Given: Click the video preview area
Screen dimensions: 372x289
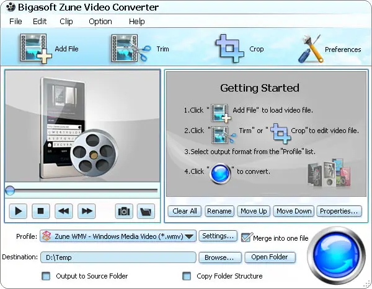Looking at the screenshot, I should pos(82,126).
